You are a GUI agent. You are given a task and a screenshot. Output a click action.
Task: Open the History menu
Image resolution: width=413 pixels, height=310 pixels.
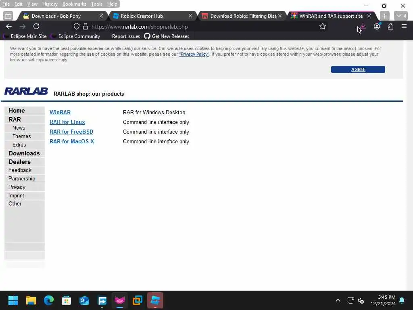(50, 4)
